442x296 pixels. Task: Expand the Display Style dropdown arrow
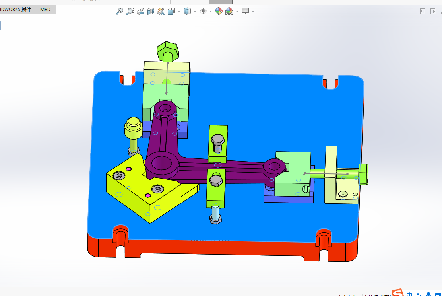point(195,11)
